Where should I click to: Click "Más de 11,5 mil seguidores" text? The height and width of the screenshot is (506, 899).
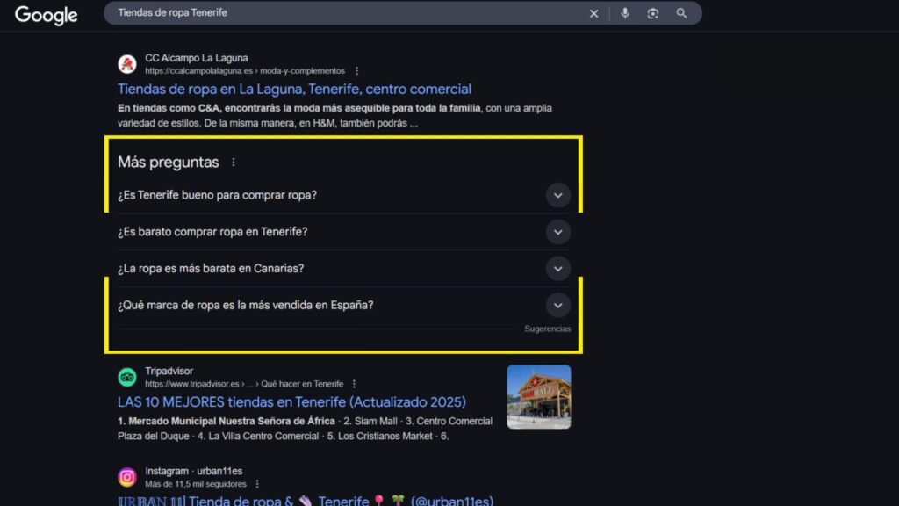point(196,484)
